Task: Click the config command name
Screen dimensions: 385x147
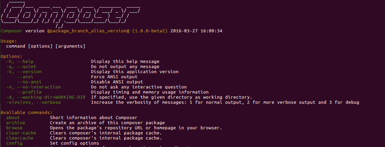Action: (14, 143)
